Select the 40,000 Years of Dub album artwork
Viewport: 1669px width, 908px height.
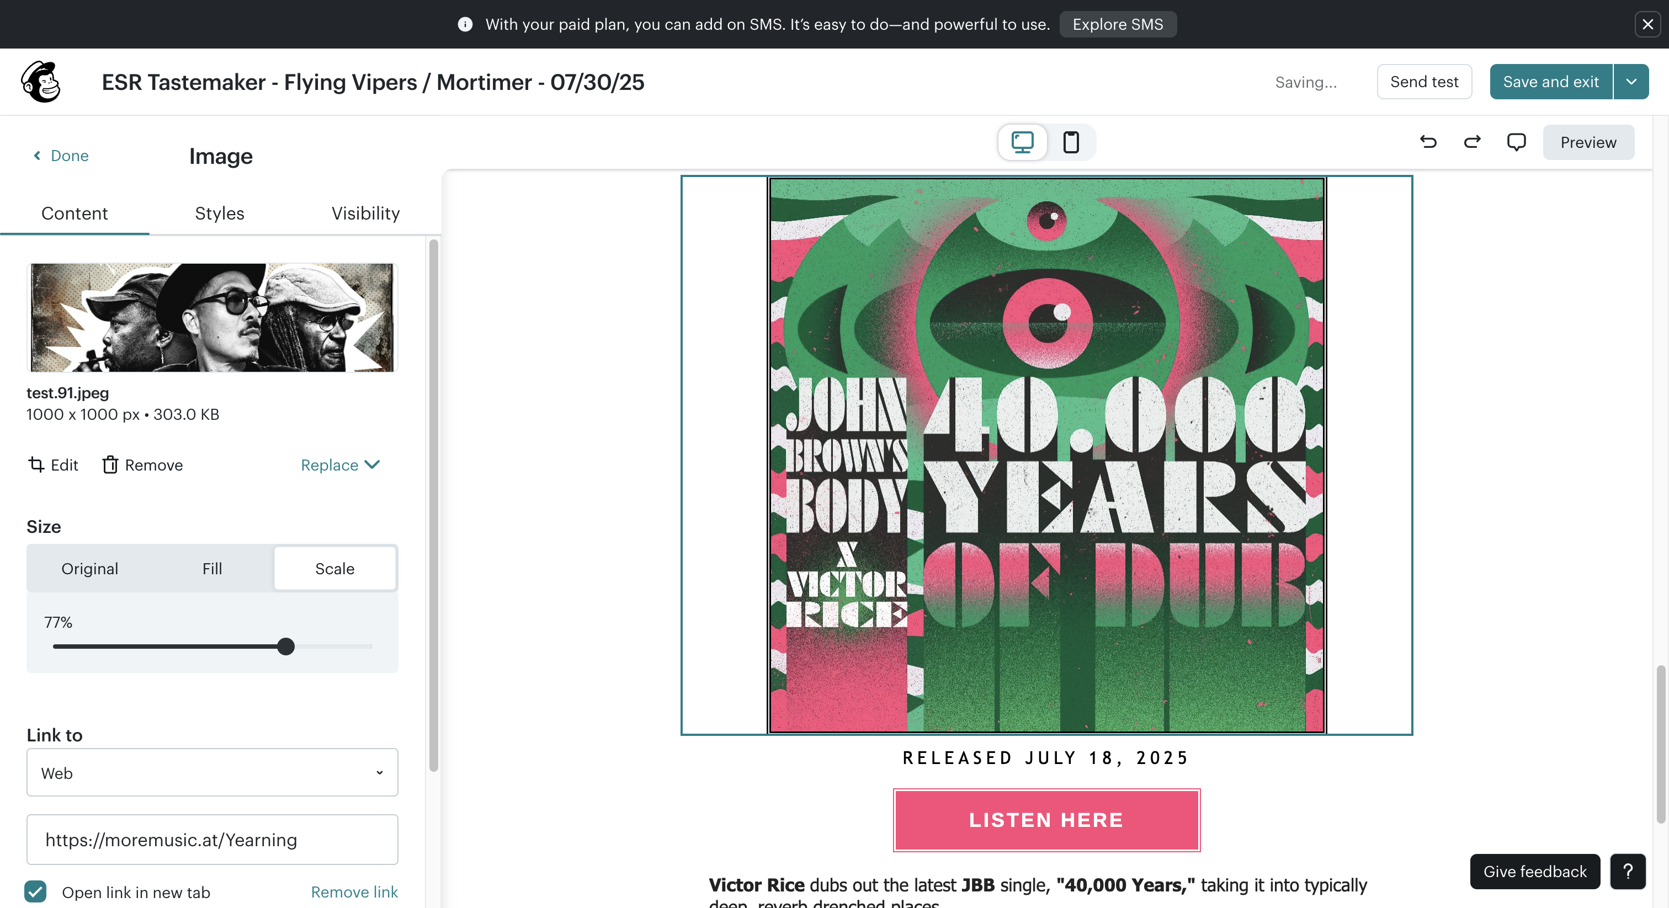[x=1046, y=455]
